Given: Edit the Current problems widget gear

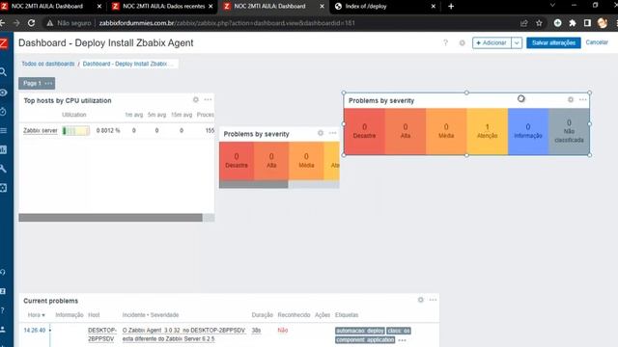Looking at the screenshot, I should (421, 300).
